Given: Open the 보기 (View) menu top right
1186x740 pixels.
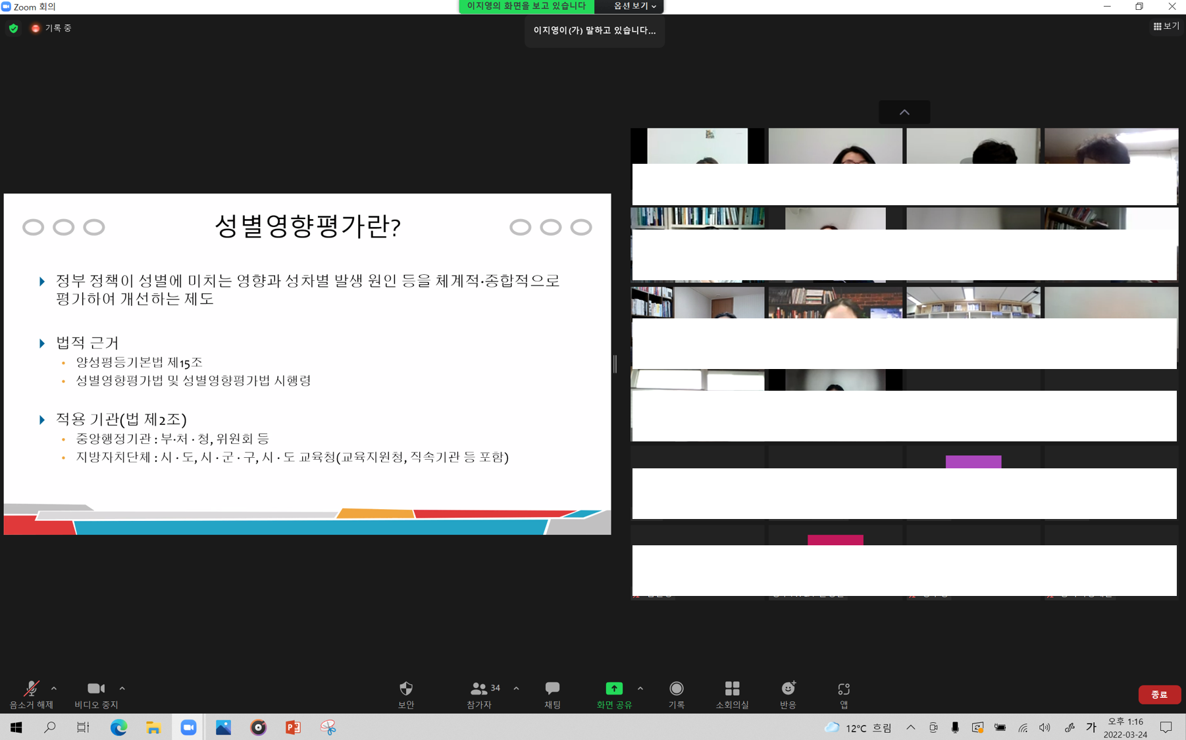Looking at the screenshot, I should pyautogui.click(x=1165, y=26).
